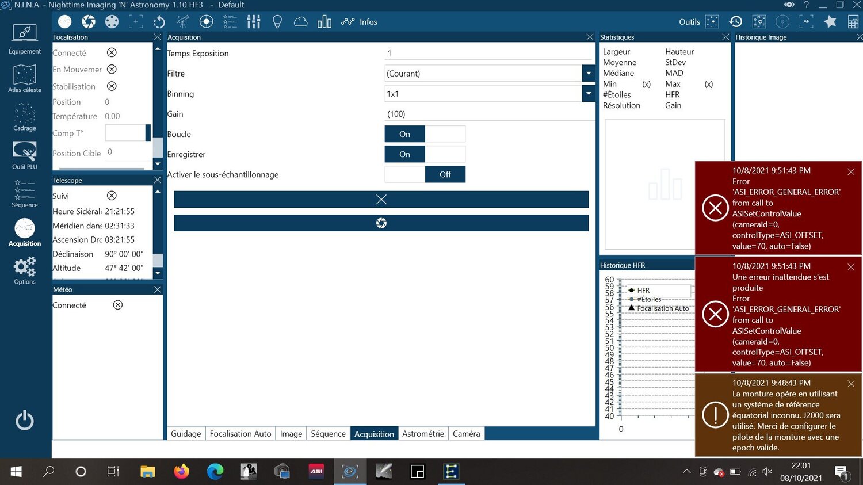Click the '#Étoiles' legend entry in Historique HFR

[649, 299]
